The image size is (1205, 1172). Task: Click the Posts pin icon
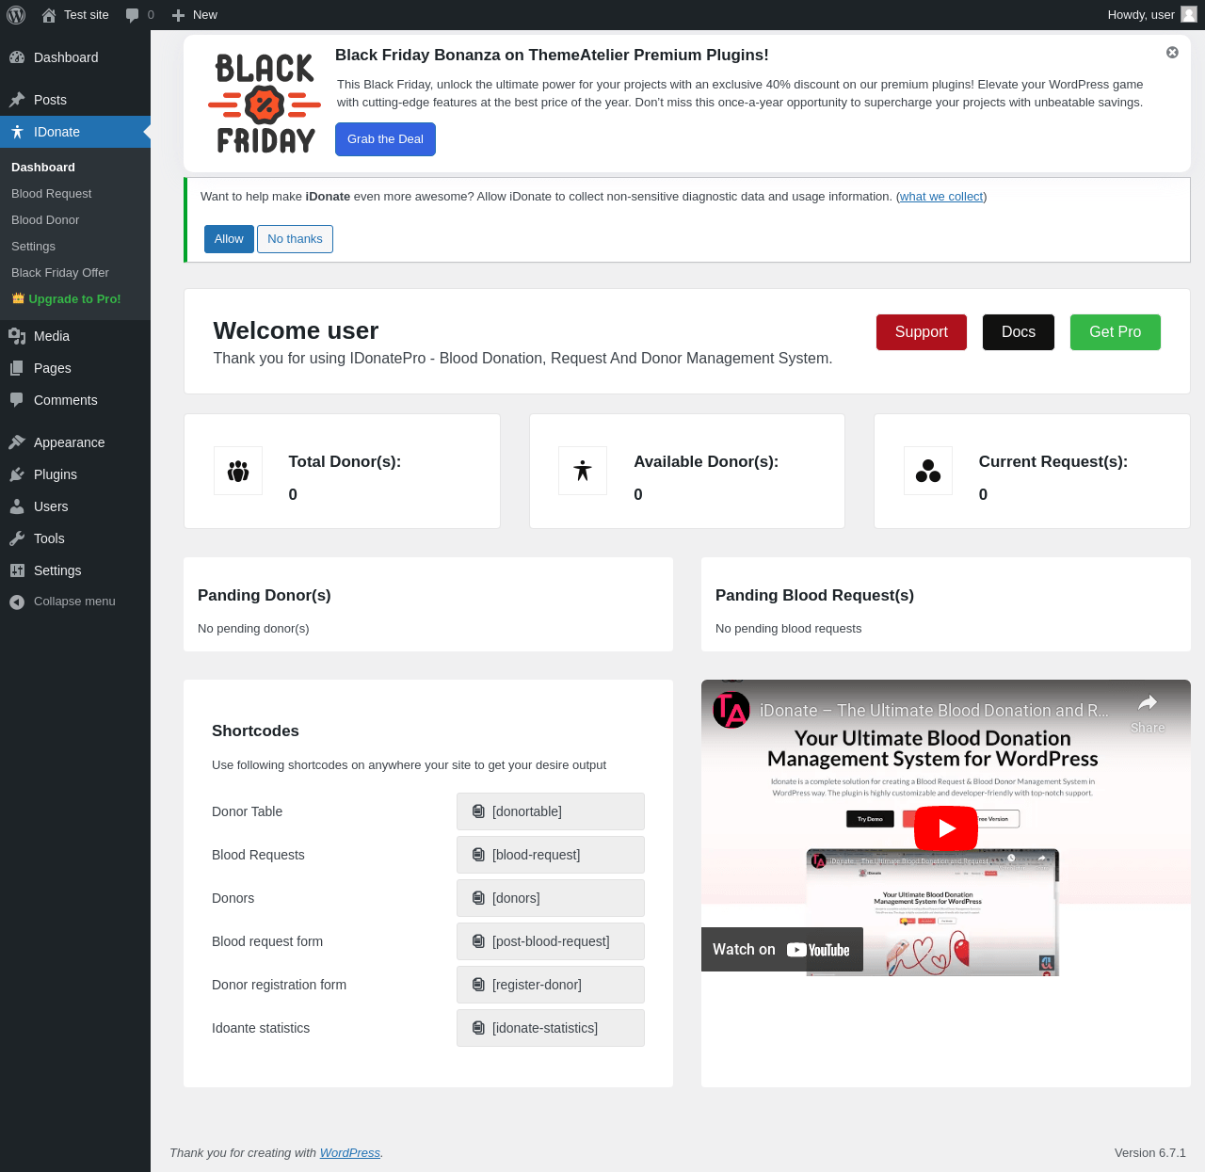[17, 100]
